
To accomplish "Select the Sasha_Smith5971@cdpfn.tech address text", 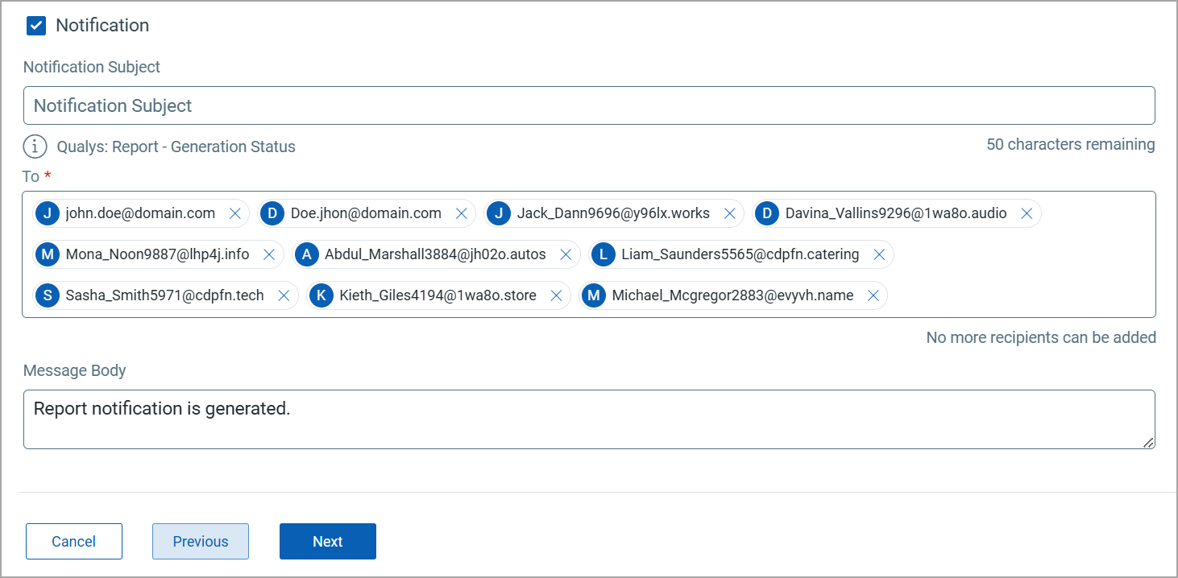I will point(164,295).
